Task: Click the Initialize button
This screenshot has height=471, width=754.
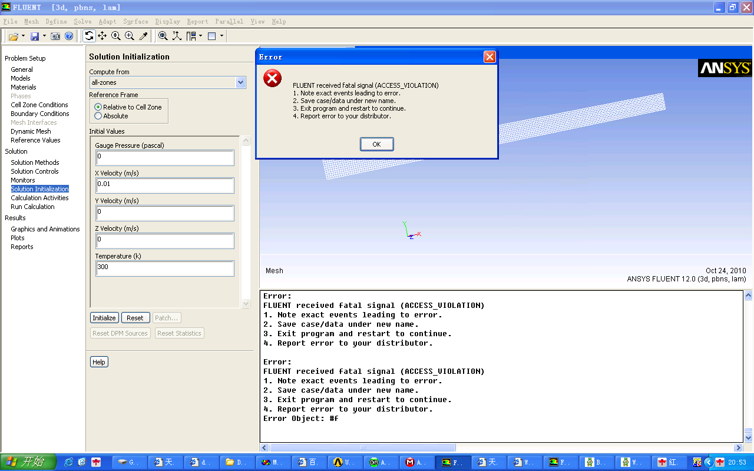Action: point(104,317)
